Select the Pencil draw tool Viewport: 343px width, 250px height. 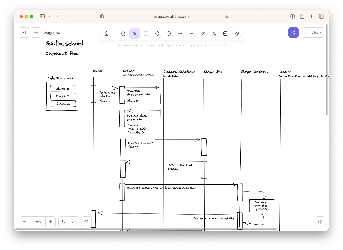point(203,34)
